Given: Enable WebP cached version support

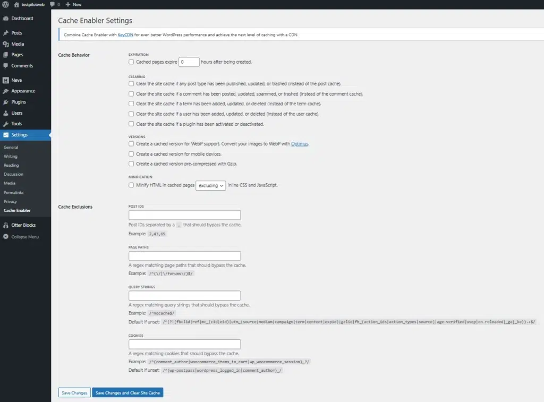Looking at the screenshot, I should pos(131,142).
